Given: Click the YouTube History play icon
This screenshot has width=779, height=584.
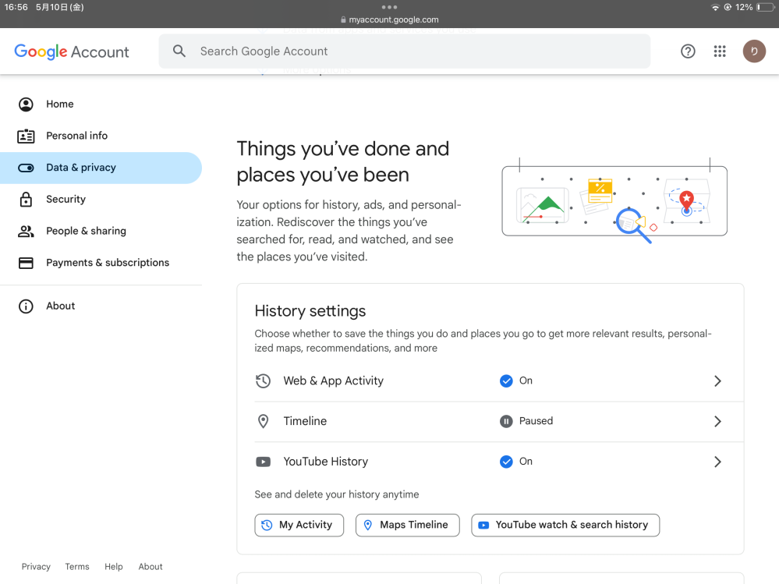Looking at the screenshot, I should click(x=263, y=462).
